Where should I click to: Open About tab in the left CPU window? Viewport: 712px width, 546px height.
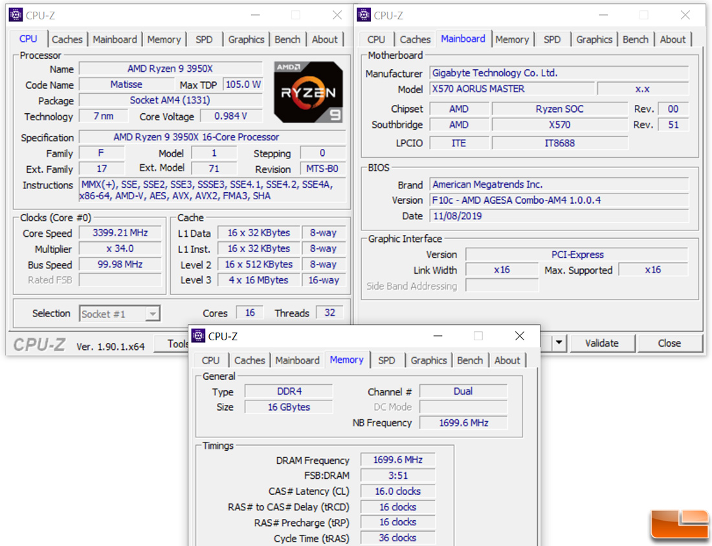click(325, 39)
